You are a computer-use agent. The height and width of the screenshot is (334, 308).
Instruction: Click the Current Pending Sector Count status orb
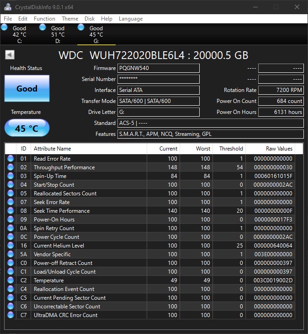[x=11, y=297]
